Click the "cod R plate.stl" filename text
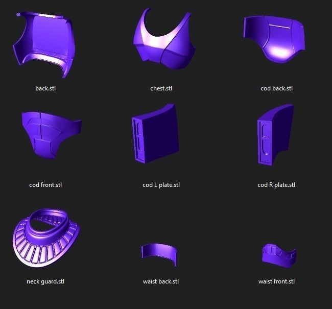Viewport: 332px width, 309px height. pos(276,185)
